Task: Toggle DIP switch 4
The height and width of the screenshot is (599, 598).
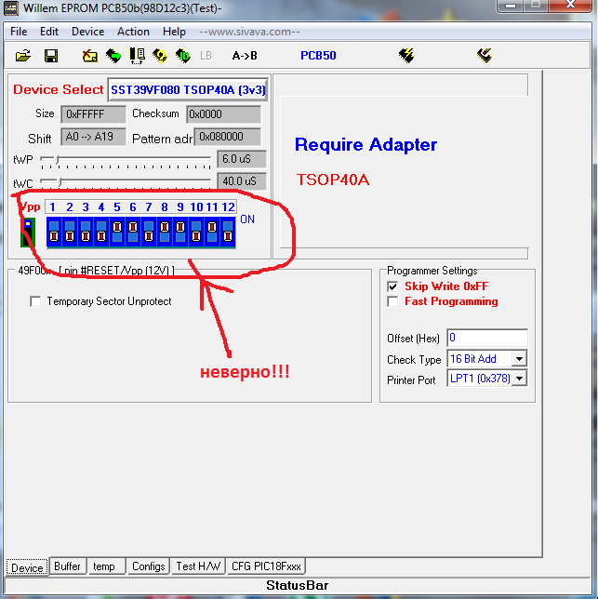Action: [101, 233]
